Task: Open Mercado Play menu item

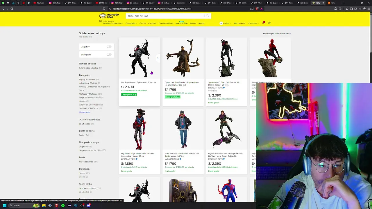Action: 182,23
